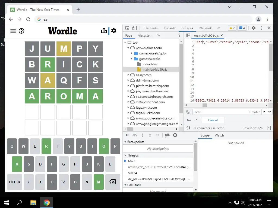Show more DevTools tabs chevron
278x208 pixels.
219,28
